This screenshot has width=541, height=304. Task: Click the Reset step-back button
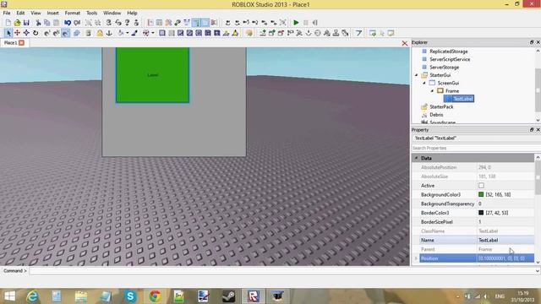pyautogui.click(x=314, y=23)
